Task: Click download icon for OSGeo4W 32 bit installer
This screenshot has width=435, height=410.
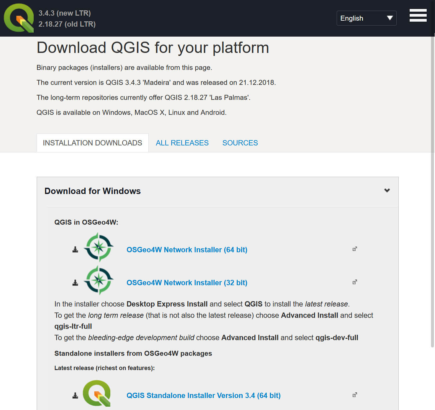Action: 75,283
